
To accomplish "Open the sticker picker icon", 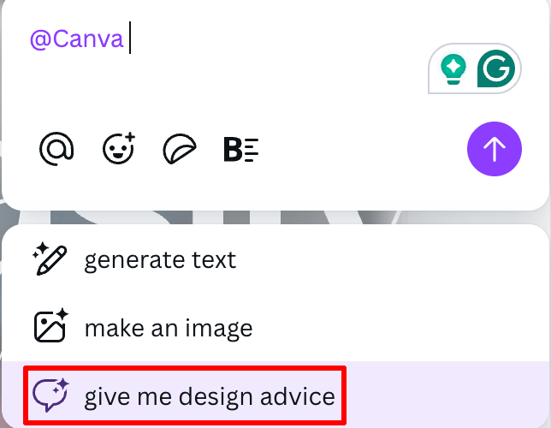I will 180,150.
